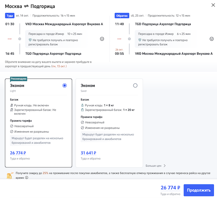
Task: Click the Туда outbound badge
Action: 9,16
